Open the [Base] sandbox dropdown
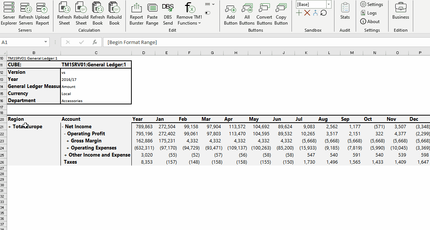Screen dimensions: 430x230 tap(328, 4)
